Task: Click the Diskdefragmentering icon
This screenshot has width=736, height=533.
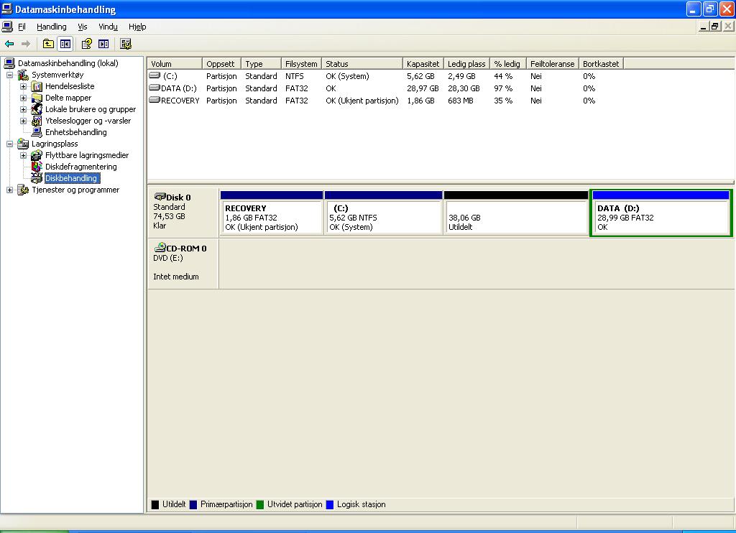Action: [37, 167]
